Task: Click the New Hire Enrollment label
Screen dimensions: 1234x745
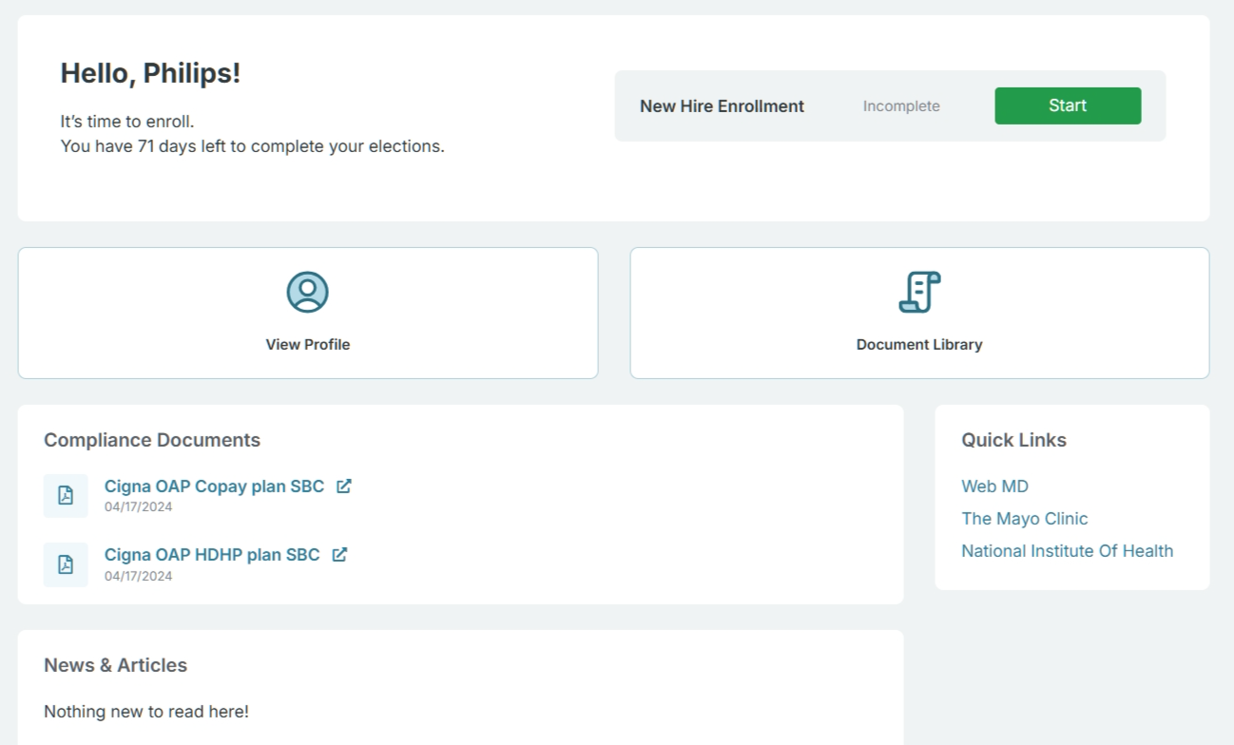Action: pos(722,106)
